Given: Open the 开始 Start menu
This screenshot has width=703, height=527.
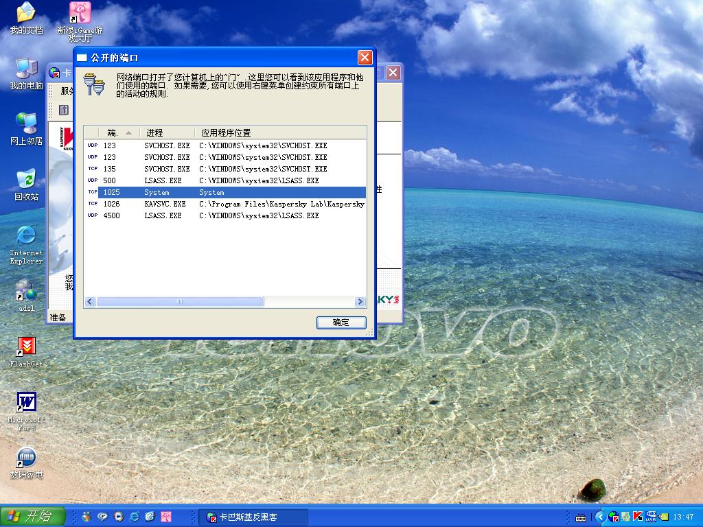Looking at the screenshot, I should [33, 516].
